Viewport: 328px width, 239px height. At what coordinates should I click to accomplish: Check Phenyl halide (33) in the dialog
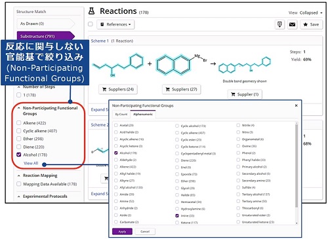[x=238, y=160]
